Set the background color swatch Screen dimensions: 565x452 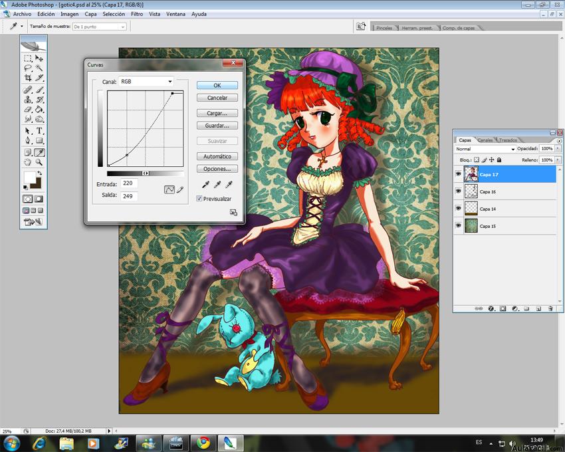point(37,185)
